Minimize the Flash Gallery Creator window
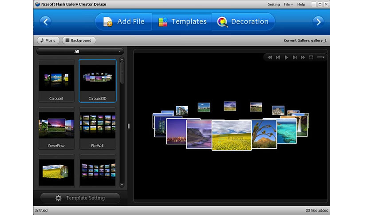This screenshot has width=371, height=215. 313,4
